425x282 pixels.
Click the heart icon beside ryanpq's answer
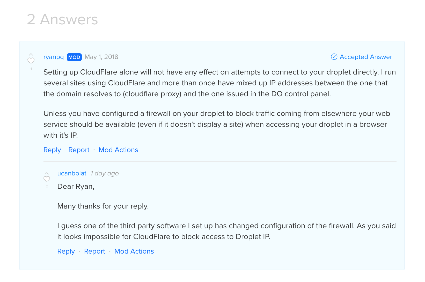(x=31, y=61)
